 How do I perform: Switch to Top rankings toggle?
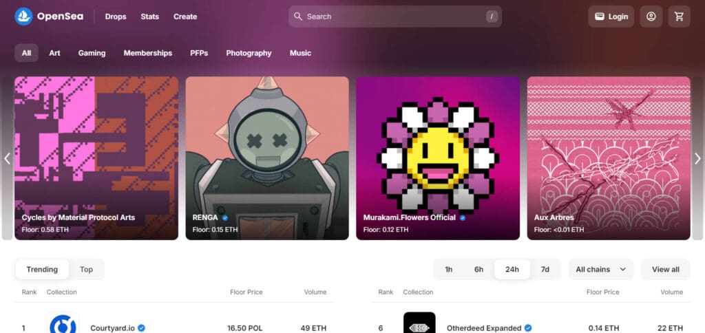tap(86, 269)
